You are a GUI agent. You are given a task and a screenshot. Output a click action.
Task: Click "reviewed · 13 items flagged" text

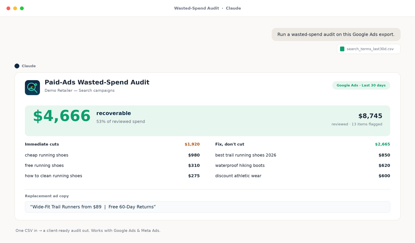tap(357, 124)
